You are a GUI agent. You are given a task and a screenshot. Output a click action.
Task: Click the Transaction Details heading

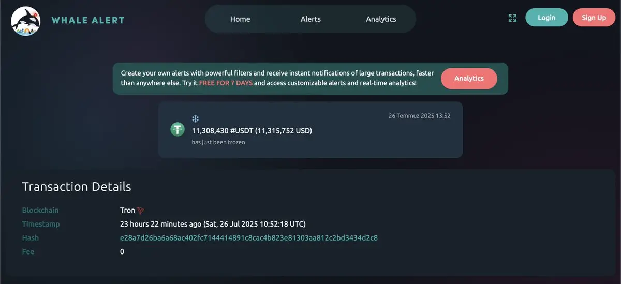(77, 187)
